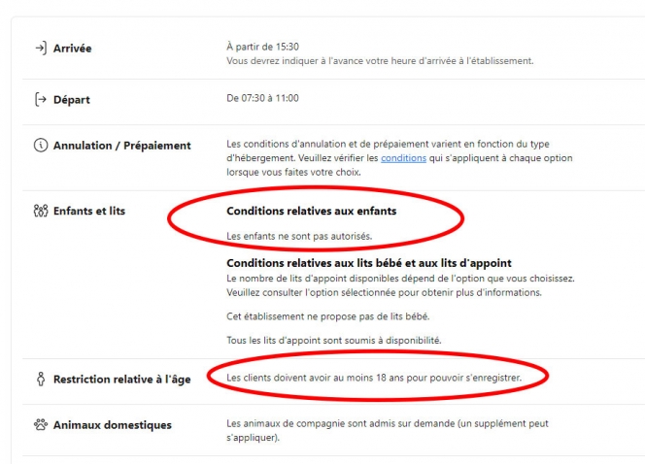Click the 18 ans minimum age sentence

374,376
